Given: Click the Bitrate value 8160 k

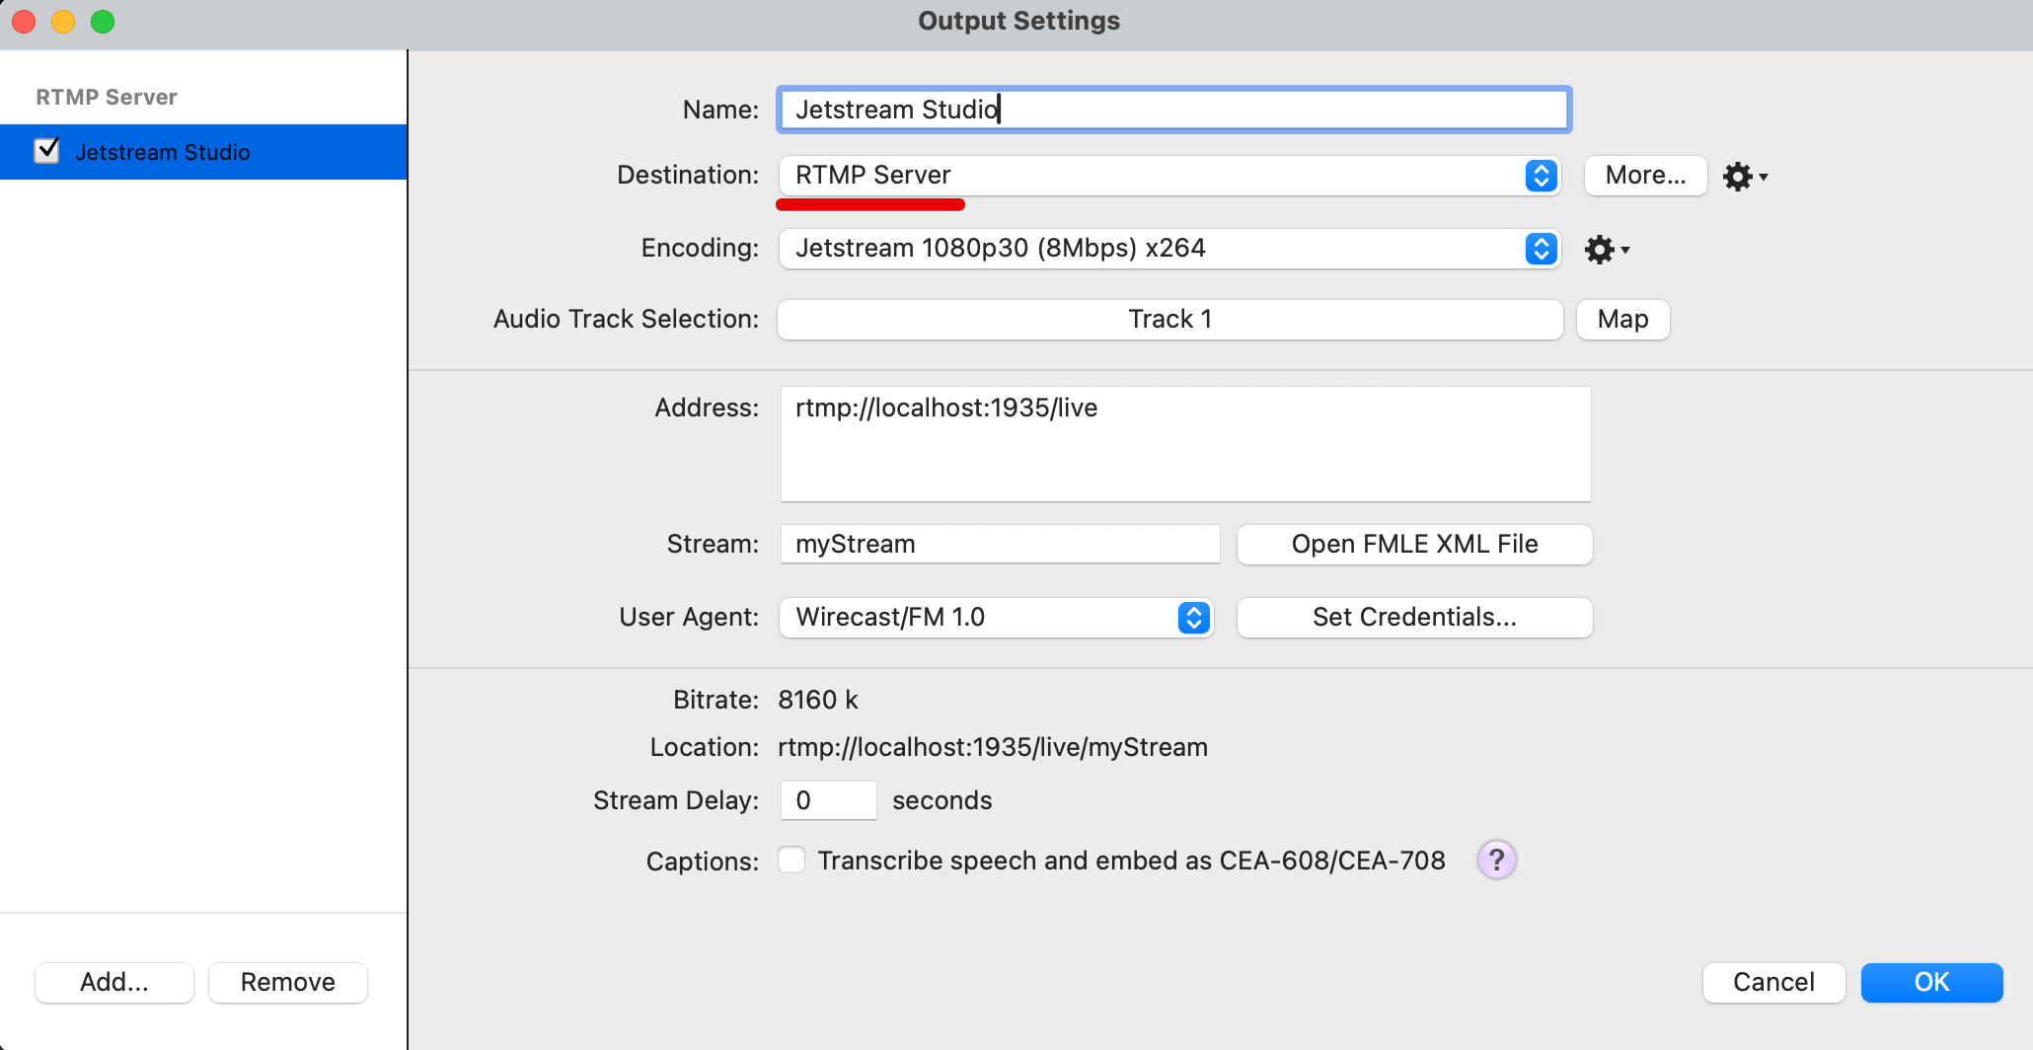Looking at the screenshot, I should click(x=818, y=701).
